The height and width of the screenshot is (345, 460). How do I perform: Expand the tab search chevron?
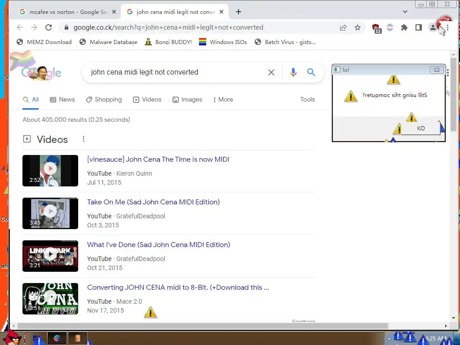tap(405, 12)
